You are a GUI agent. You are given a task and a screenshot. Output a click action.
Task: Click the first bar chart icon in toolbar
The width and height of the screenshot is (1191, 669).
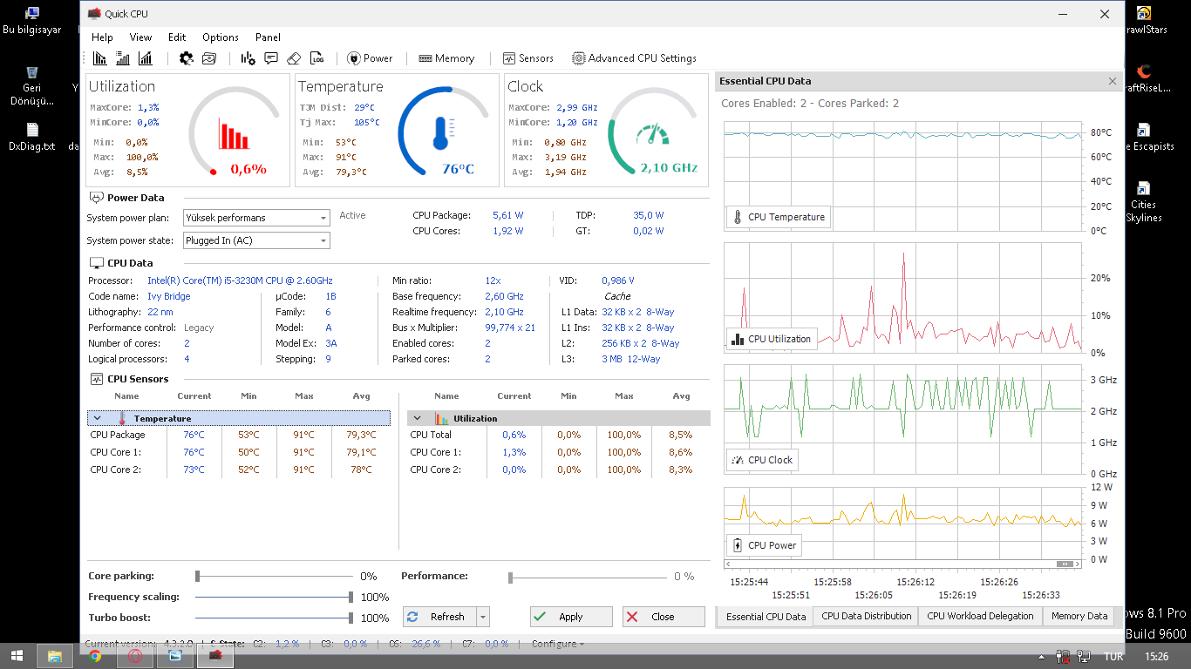pyautogui.click(x=100, y=58)
